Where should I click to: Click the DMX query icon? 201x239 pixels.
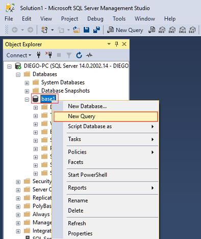tap(172, 30)
